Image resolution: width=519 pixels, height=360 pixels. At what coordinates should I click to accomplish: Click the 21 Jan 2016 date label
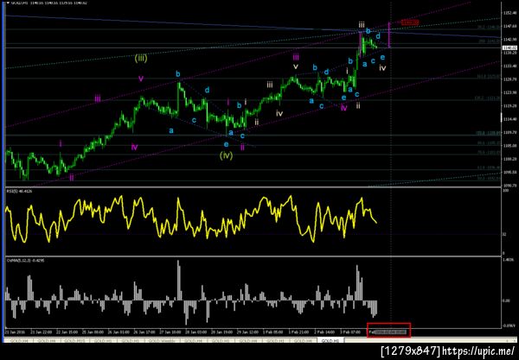click(x=15, y=332)
